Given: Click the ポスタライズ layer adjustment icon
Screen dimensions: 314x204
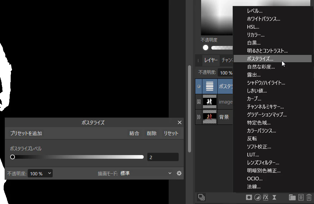Looking at the screenshot, I should 199,87.
